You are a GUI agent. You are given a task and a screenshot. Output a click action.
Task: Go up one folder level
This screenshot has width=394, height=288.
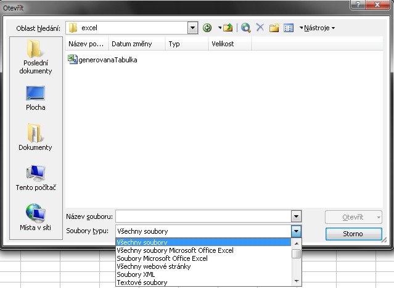click(x=228, y=28)
